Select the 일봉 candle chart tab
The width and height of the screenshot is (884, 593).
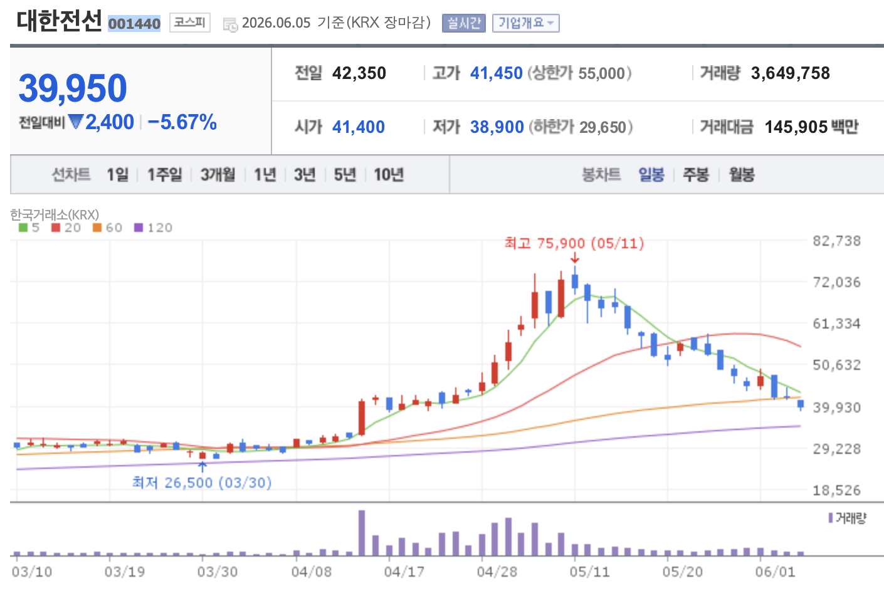651,174
